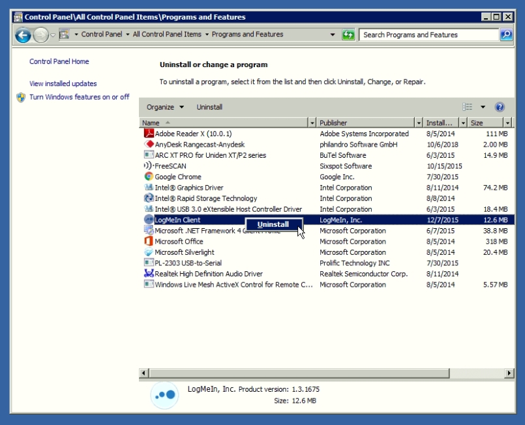Screen dimensions: 525x425
Task: Click the Intel USB 3.0 Host Controller icon
Action: (149, 209)
